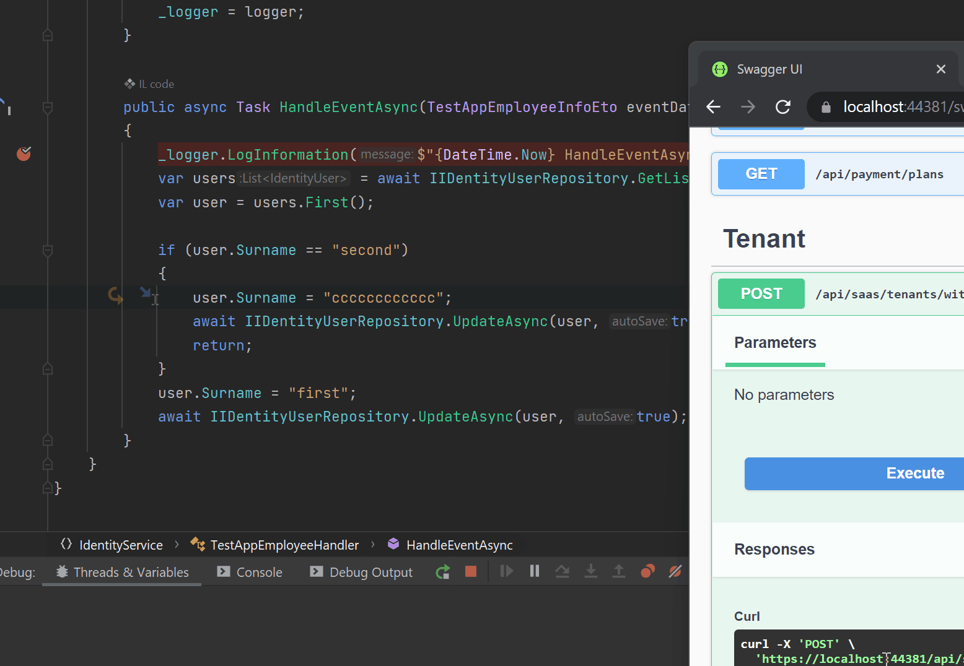964x666 pixels.
Task: Click the Resume Program icon
Action: (506, 571)
